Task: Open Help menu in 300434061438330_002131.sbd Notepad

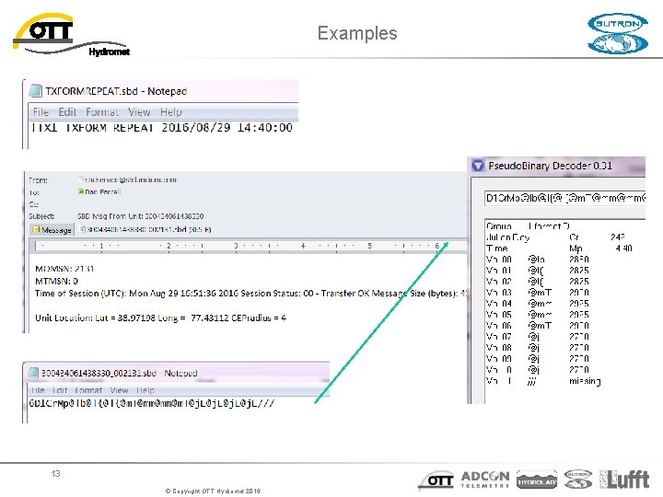Action: (x=145, y=390)
